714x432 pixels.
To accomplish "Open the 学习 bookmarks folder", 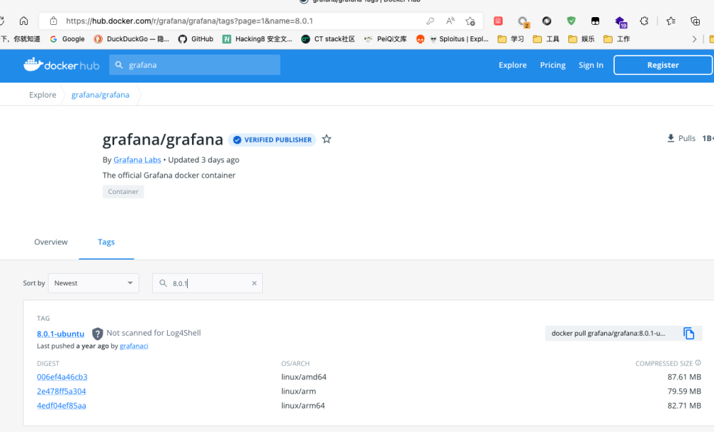I will point(511,39).
